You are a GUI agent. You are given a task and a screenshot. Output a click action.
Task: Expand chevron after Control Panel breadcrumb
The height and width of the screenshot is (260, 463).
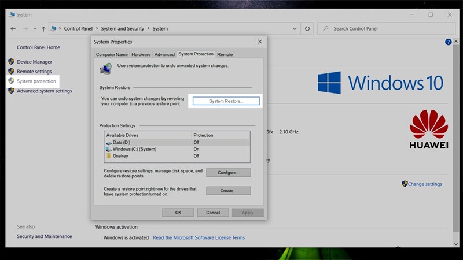pos(97,28)
